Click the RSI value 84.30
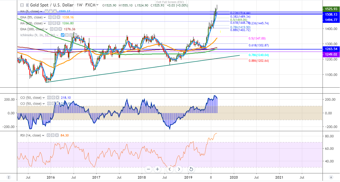 pos(65,135)
